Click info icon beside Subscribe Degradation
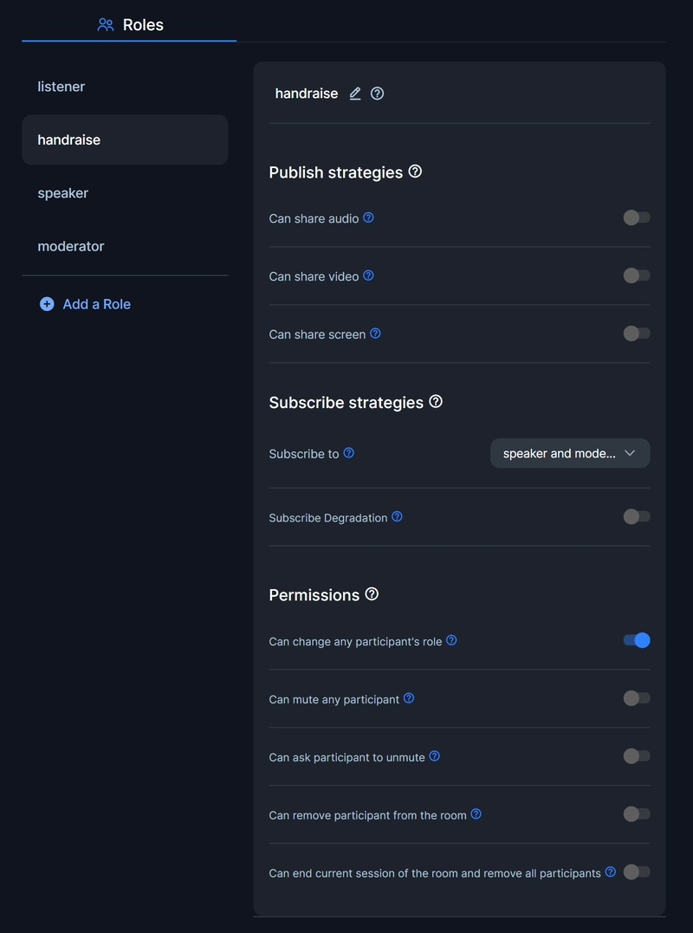This screenshot has height=933, width=693. point(397,516)
